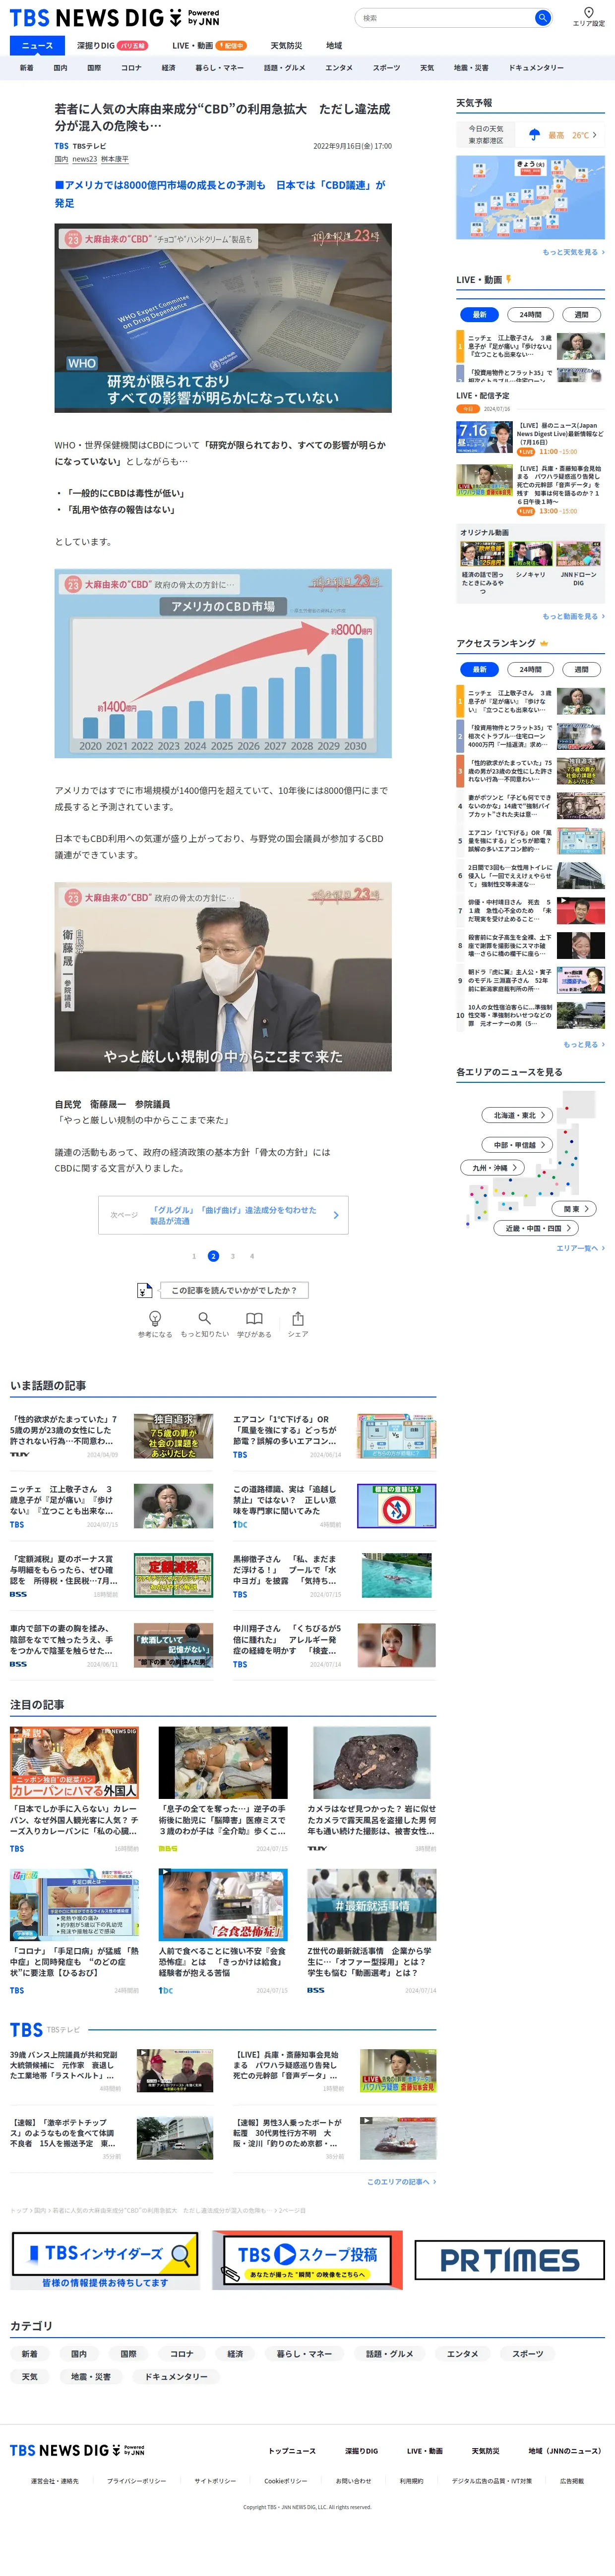Image resolution: width=615 pixels, height=2576 pixels.
Task: Open 経済 in bottom カテゴリ list
Action: (x=235, y=2354)
